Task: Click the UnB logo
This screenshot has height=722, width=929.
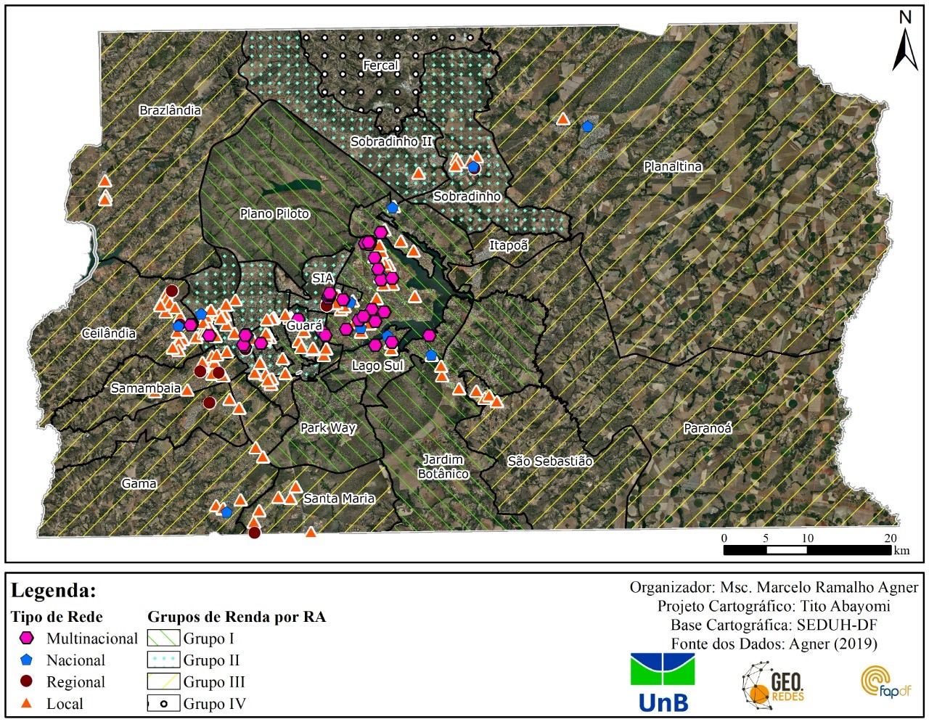Action: click(663, 682)
